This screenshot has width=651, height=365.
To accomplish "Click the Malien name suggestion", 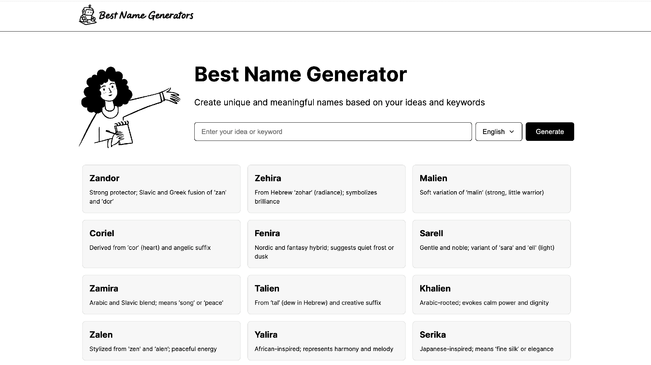I will tap(491, 189).
